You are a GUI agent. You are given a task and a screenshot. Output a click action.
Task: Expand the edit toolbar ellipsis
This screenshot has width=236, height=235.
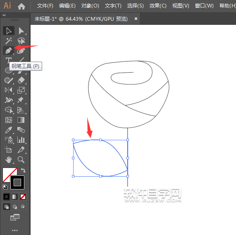(x=15, y=230)
